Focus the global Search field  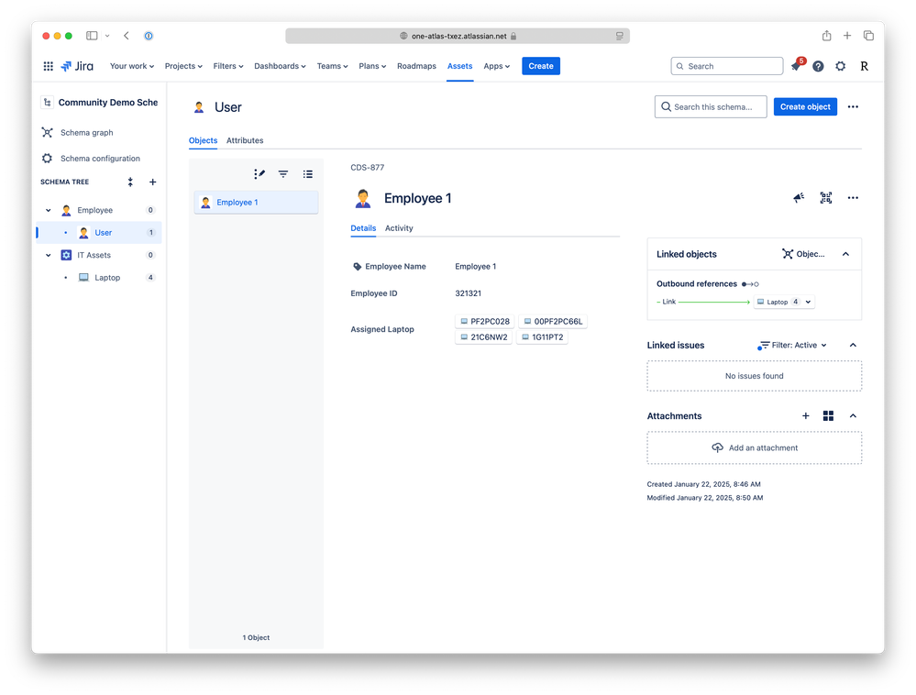[727, 66]
